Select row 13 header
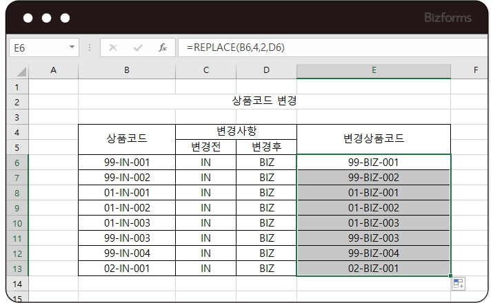Screen dimensions: 493x303 (17, 269)
